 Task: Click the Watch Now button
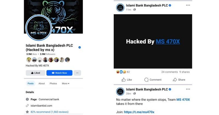(59, 73)
